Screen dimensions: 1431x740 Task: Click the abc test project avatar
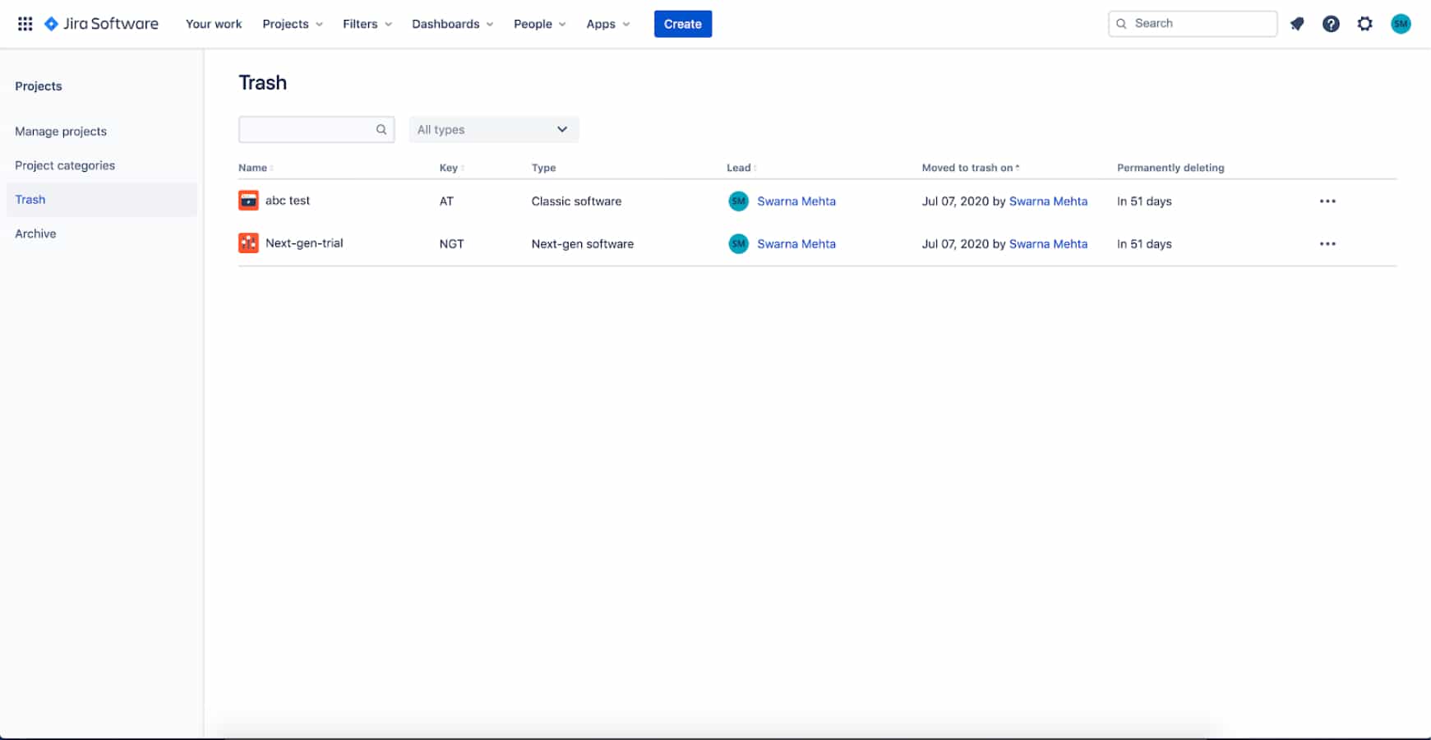247,200
